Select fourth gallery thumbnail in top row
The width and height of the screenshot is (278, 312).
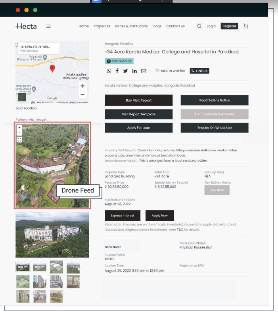point(73,267)
